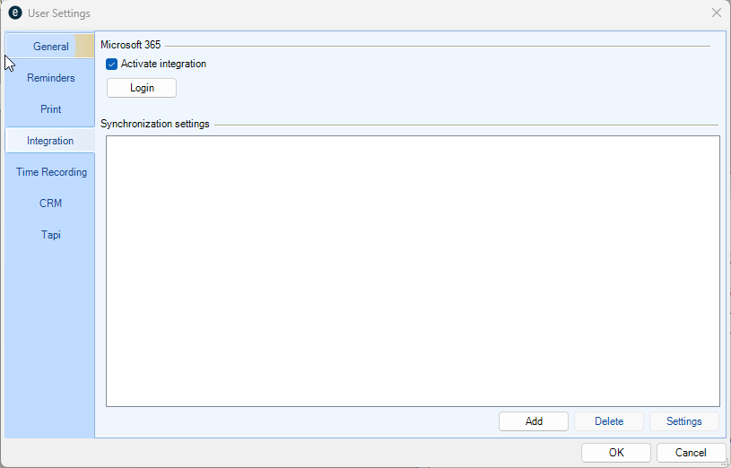This screenshot has width=731, height=468.
Task: Go to the Time Recording tab
Action: click(51, 172)
